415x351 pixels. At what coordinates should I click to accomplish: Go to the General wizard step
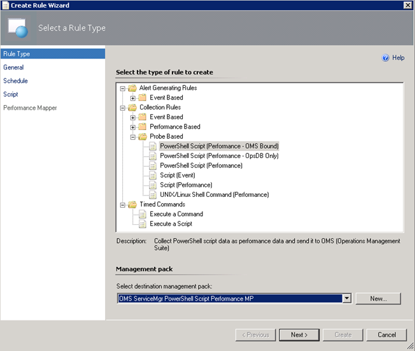point(13,68)
